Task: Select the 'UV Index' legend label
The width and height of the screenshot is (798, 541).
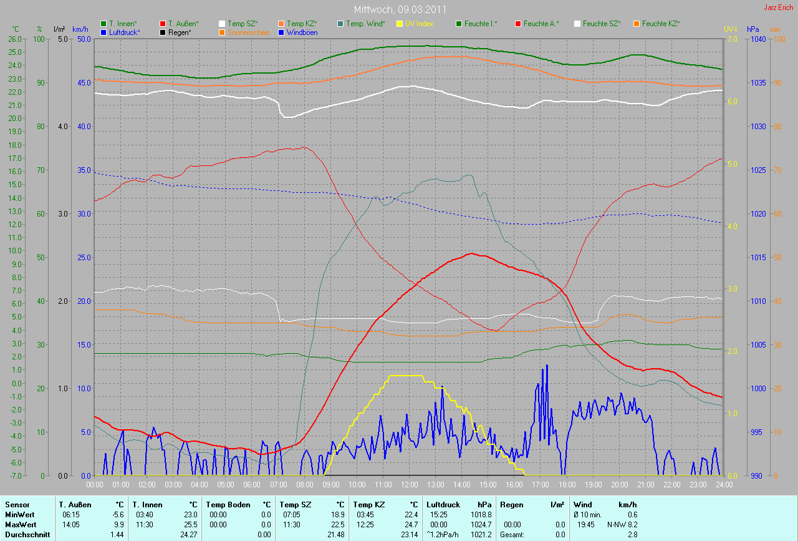Action: pos(418,24)
